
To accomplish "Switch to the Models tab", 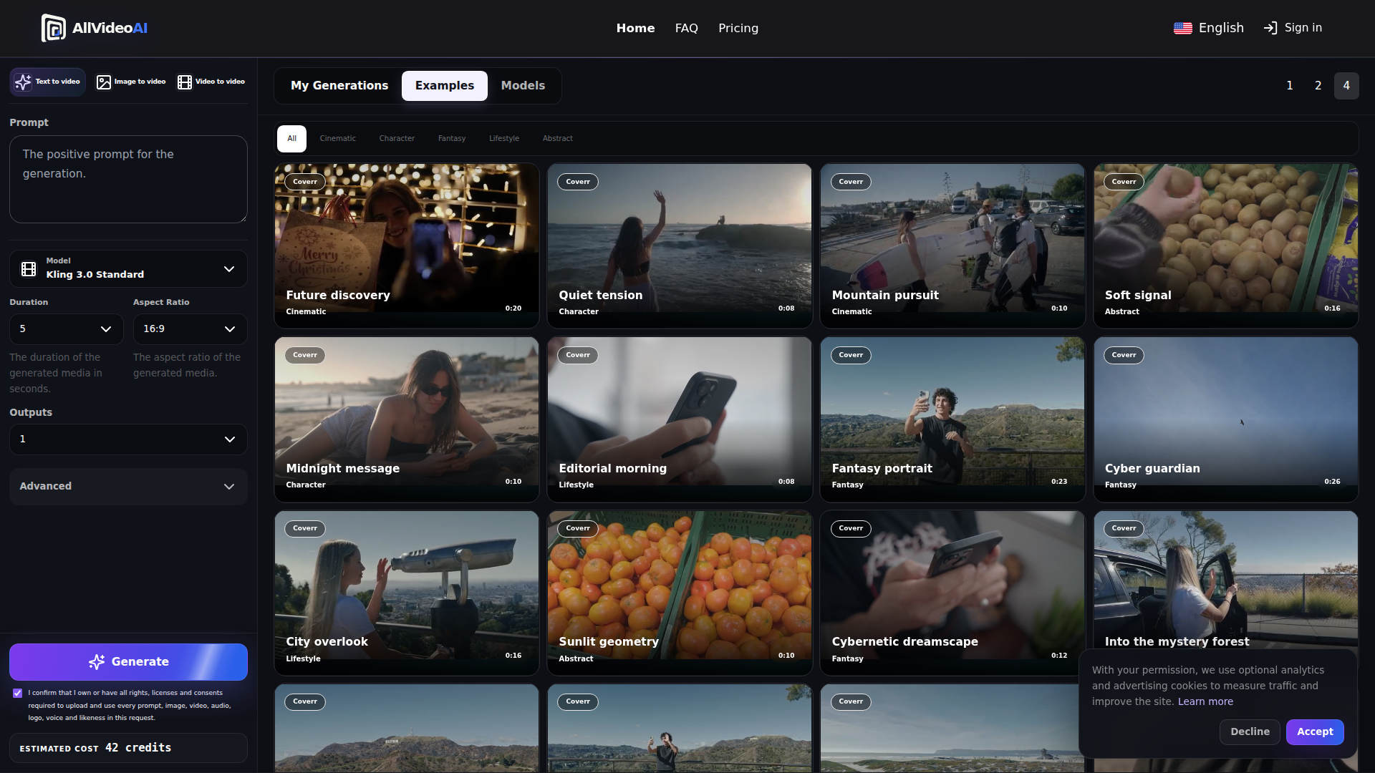I will (523, 86).
